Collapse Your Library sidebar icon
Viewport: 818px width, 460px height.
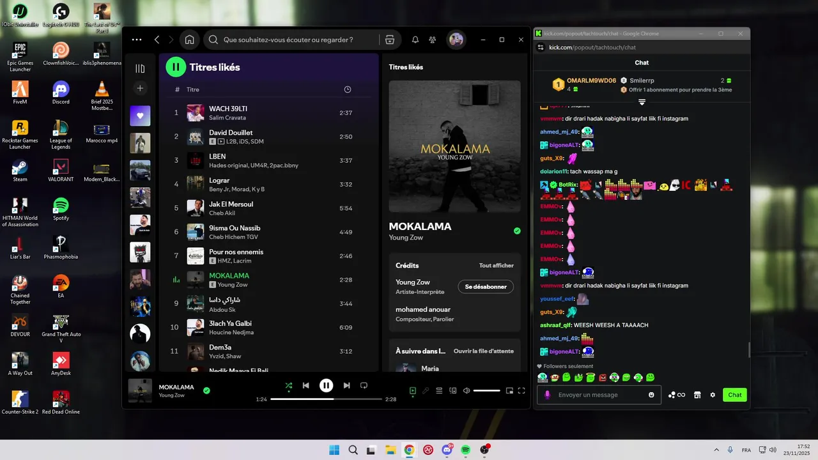pyautogui.click(x=140, y=68)
